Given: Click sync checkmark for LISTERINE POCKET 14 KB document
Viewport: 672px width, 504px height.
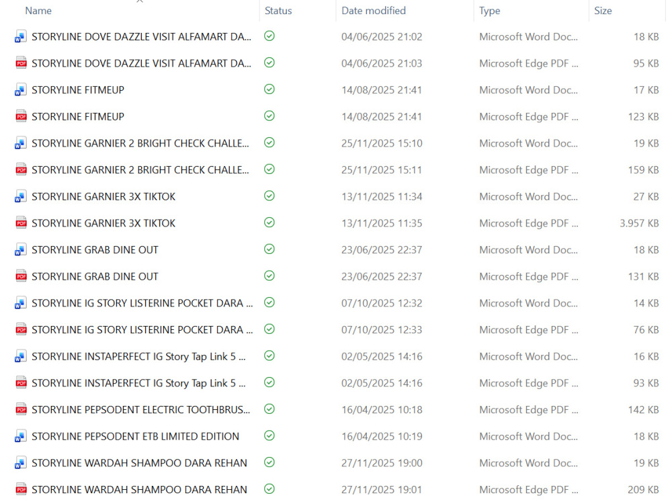Looking at the screenshot, I should 269,302.
